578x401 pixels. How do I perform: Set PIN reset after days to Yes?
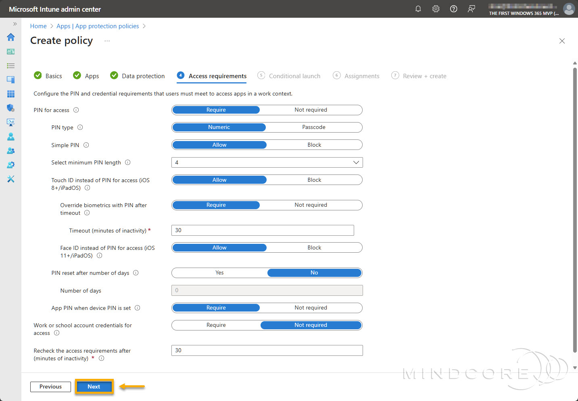tap(219, 273)
